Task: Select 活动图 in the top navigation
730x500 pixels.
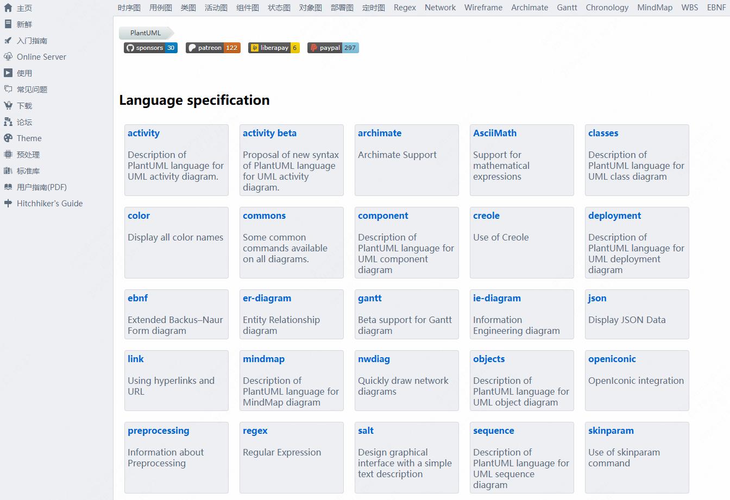Action: click(216, 8)
